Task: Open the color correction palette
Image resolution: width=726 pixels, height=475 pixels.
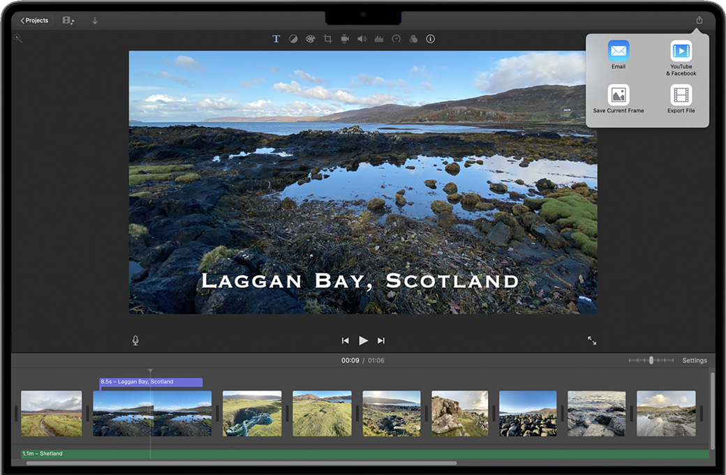Action: pyautogui.click(x=311, y=39)
